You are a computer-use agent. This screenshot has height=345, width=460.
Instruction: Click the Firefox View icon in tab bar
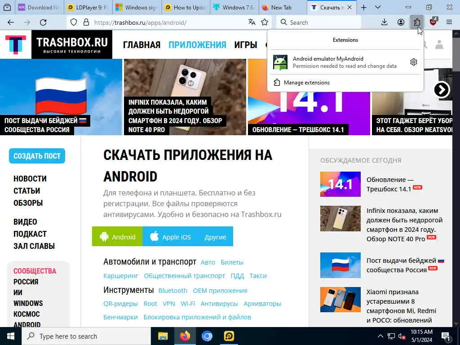tap(7, 7)
